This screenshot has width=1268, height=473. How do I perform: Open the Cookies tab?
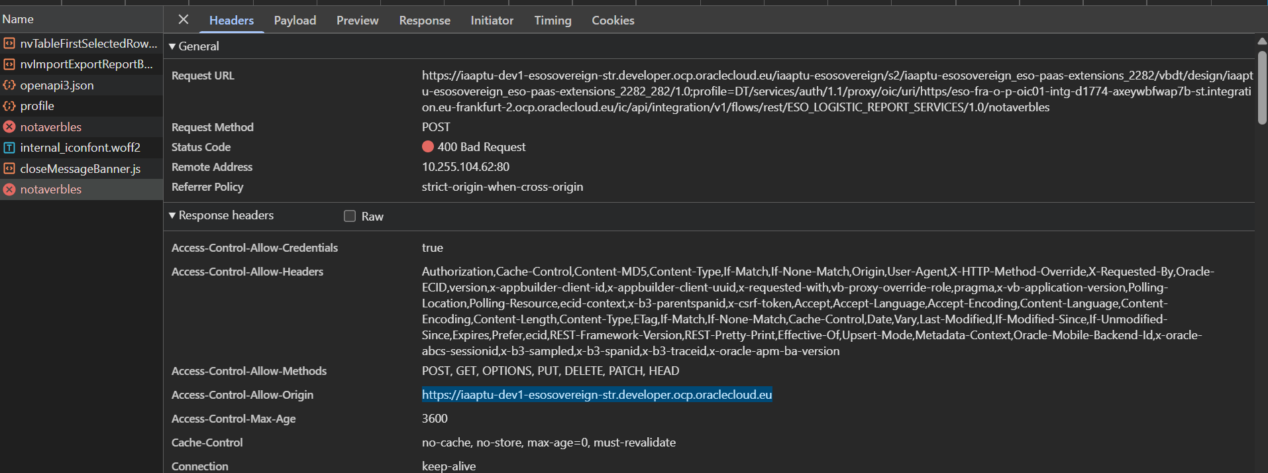pos(613,21)
